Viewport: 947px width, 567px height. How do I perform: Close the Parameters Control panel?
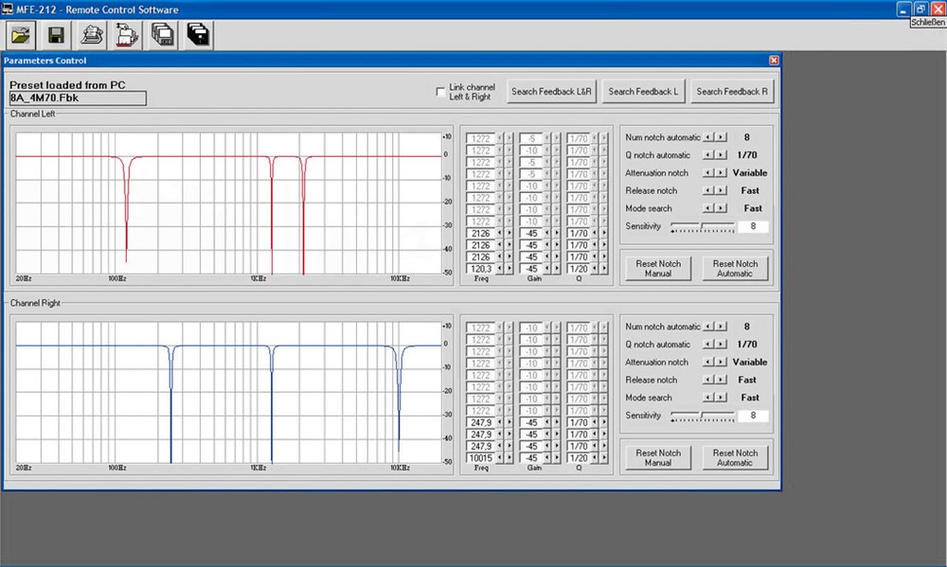[x=774, y=61]
